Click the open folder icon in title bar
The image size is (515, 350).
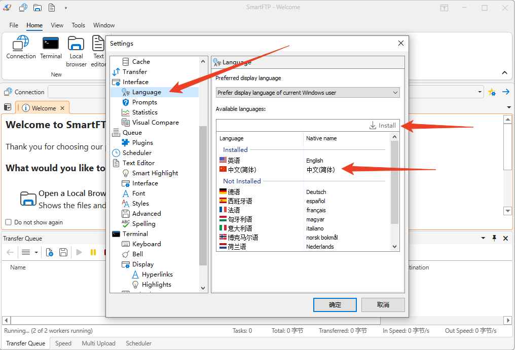(x=38, y=7)
